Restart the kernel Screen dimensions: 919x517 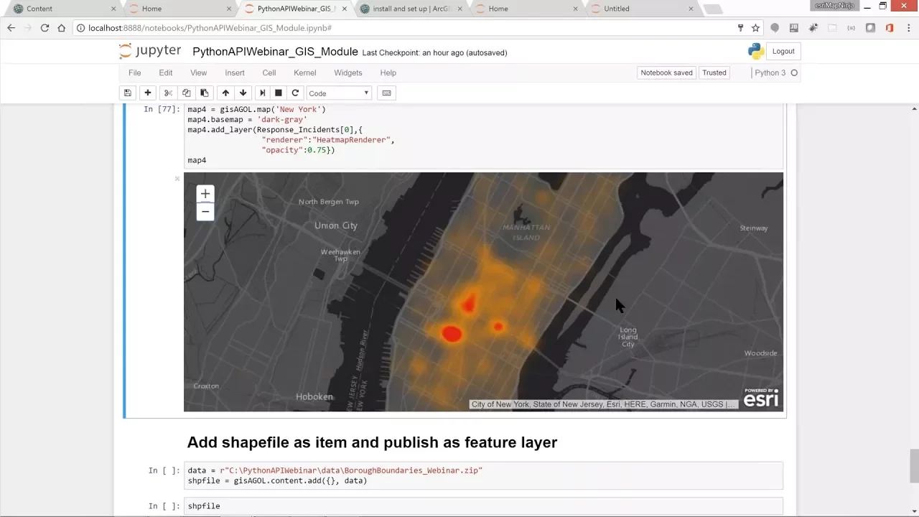tap(295, 93)
